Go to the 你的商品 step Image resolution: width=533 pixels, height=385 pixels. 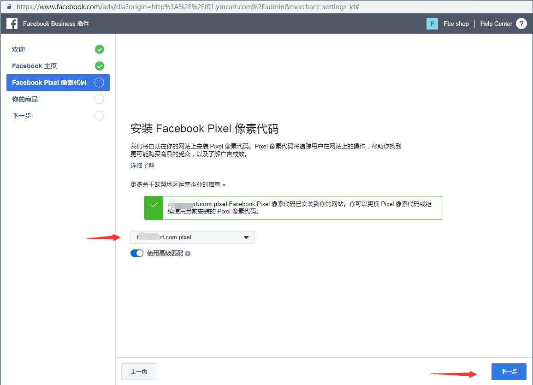coord(25,99)
